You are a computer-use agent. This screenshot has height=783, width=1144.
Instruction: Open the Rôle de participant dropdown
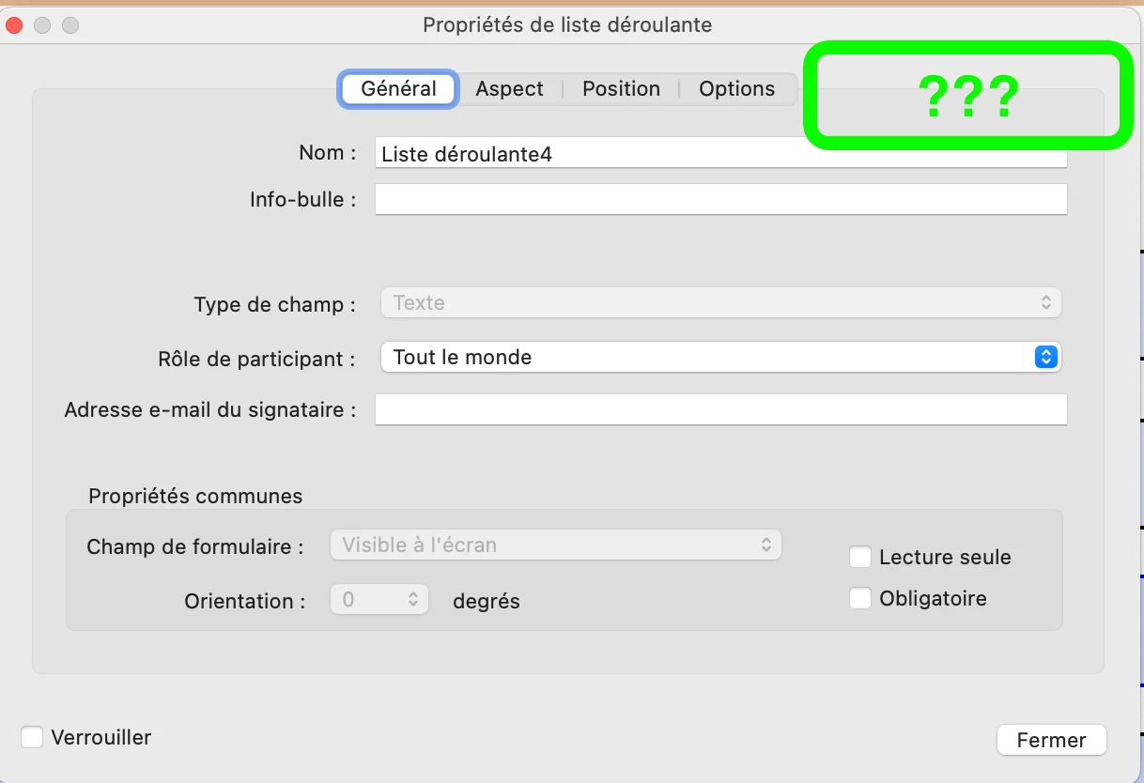coord(721,357)
